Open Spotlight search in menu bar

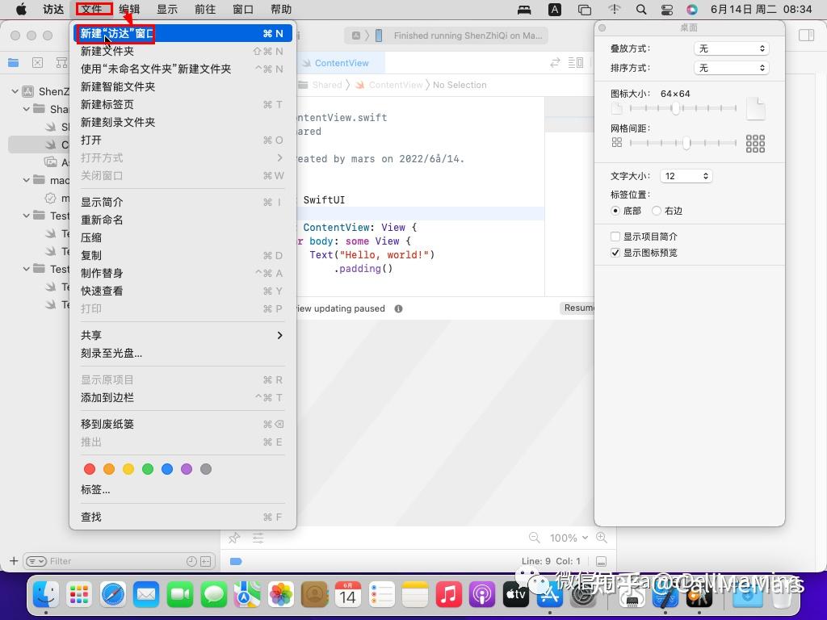click(640, 10)
